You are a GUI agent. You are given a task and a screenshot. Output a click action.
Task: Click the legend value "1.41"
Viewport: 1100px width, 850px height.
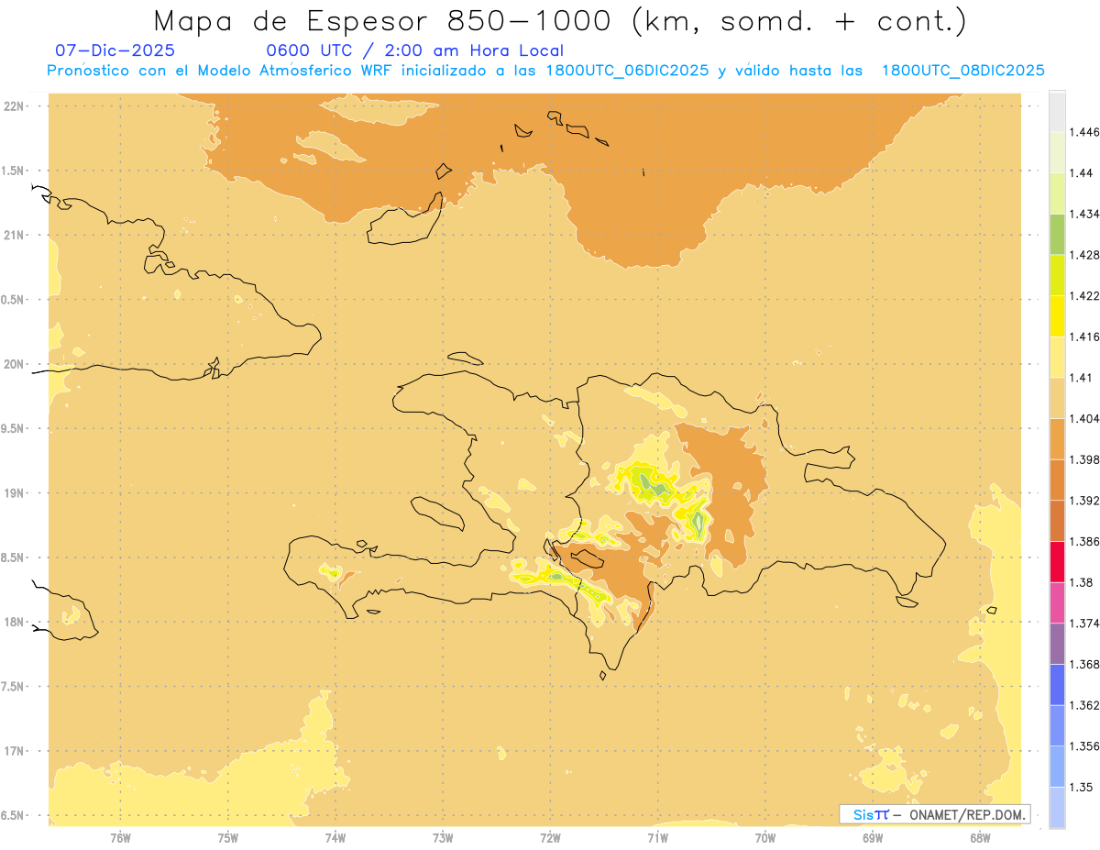[x=1082, y=378]
